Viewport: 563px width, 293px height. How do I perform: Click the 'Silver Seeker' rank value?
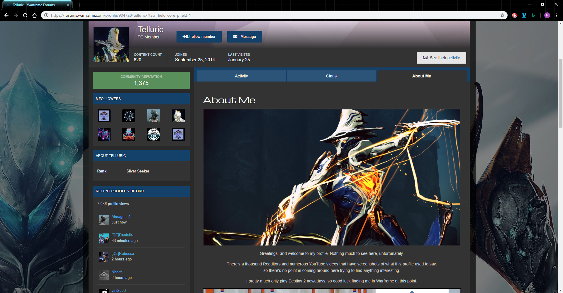pyautogui.click(x=138, y=171)
